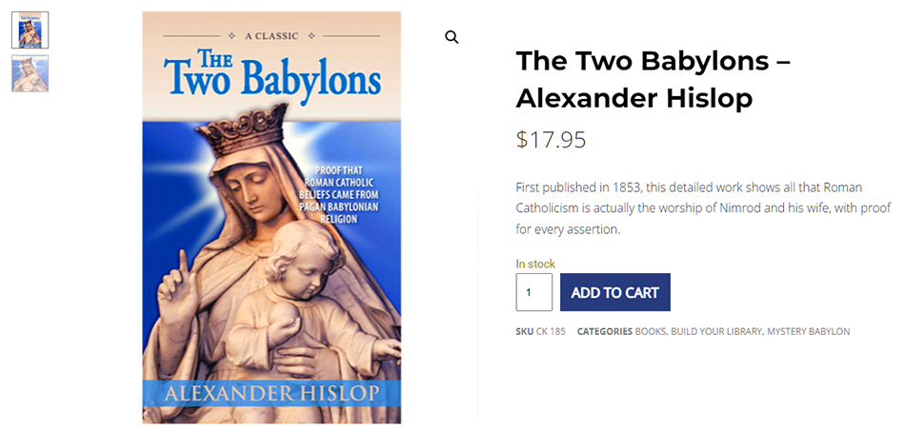Click the $17.95 price

point(551,140)
